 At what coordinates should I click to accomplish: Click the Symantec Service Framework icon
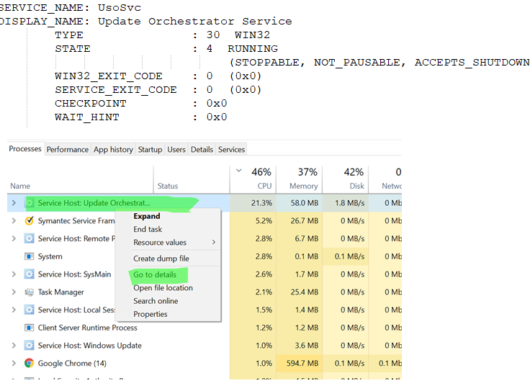(29, 220)
